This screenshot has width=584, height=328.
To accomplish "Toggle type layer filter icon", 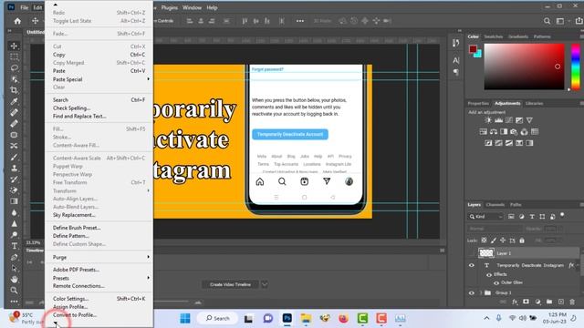I will [x=532, y=217].
